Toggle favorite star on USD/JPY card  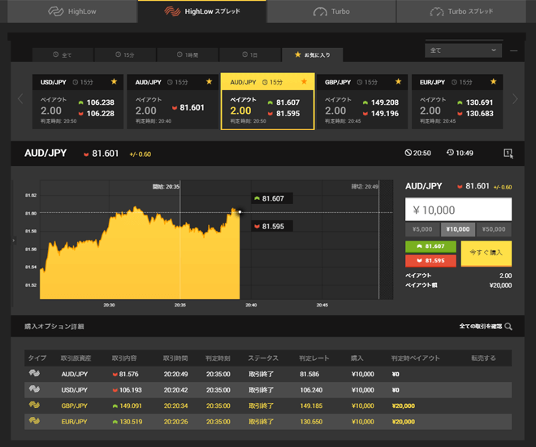114,81
